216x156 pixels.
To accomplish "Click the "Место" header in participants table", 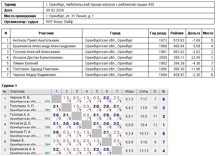I will click(x=208, y=33).
